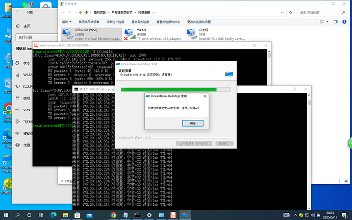352x220 pixels.
Task: Open recent locations dropdown beside the forward arrow
Action: pyautogui.click(x=75, y=13)
